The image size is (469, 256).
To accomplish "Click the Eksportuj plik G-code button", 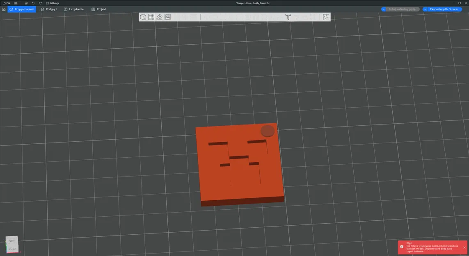I will (x=445, y=9).
